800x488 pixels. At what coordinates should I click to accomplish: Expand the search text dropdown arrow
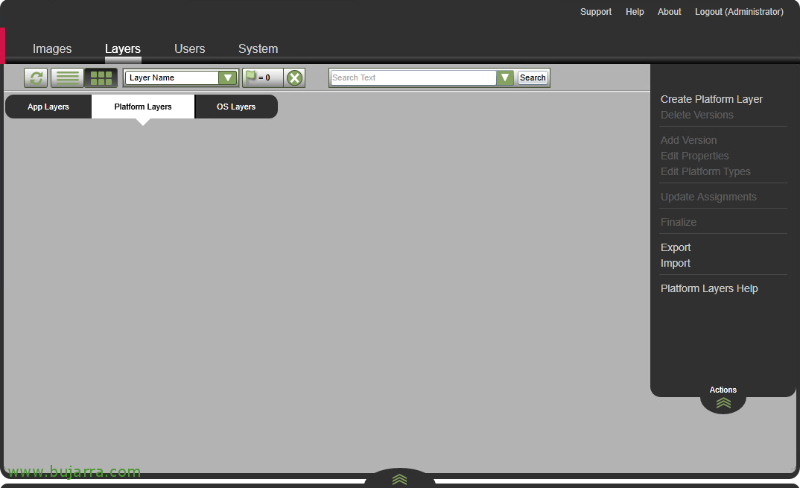[505, 77]
